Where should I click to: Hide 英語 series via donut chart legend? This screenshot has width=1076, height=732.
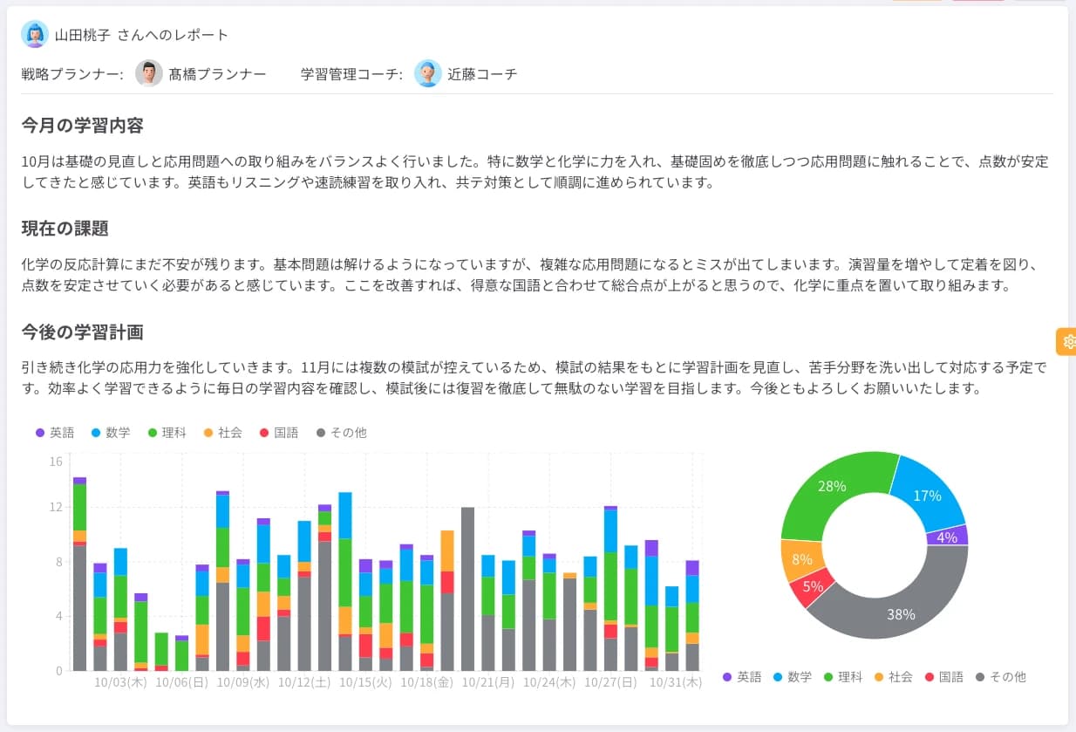[x=742, y=676]
